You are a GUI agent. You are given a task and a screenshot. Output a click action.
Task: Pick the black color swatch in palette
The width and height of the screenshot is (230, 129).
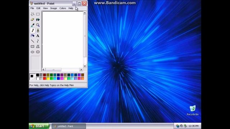(x=38, y=75)
